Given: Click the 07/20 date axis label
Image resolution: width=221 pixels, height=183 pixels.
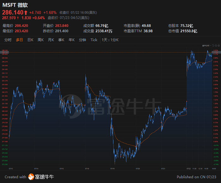Looking at the screenshot, I should (138, 168).
